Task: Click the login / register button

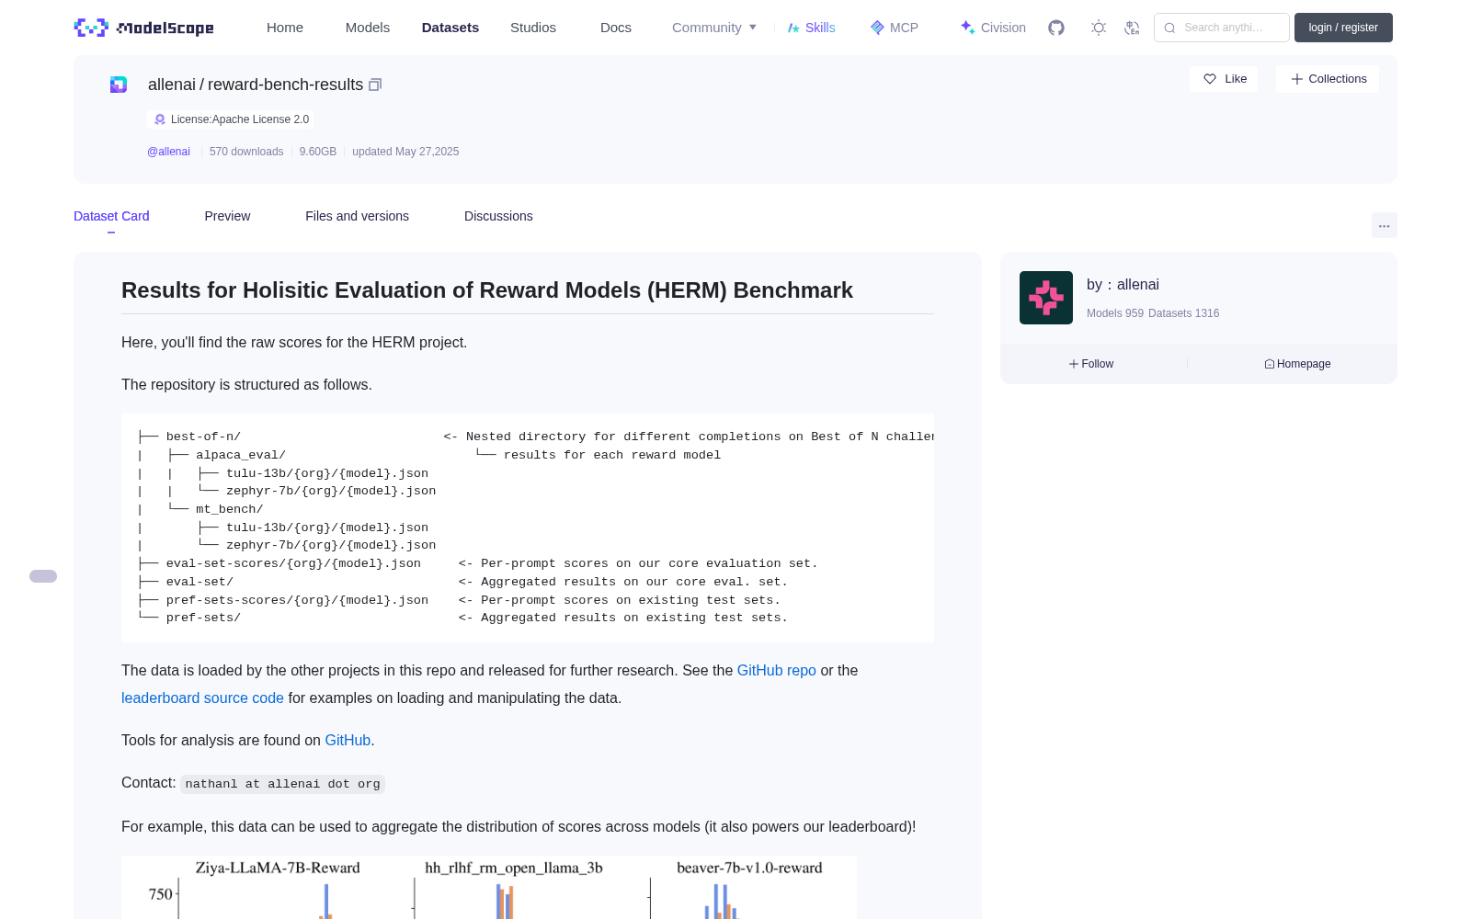Action: (1343, 28)
